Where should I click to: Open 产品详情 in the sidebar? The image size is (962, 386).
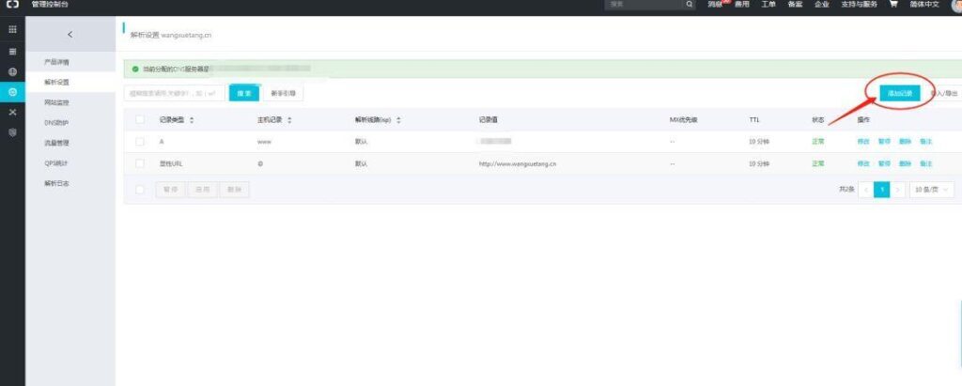56,63
